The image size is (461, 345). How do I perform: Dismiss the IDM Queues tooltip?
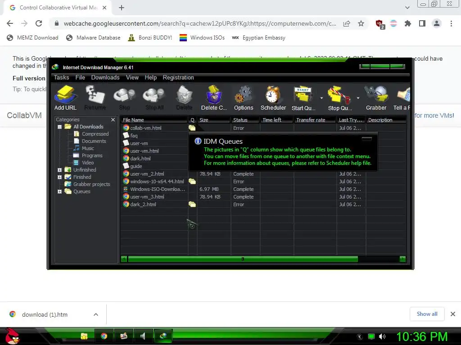(x=366, y=138)
